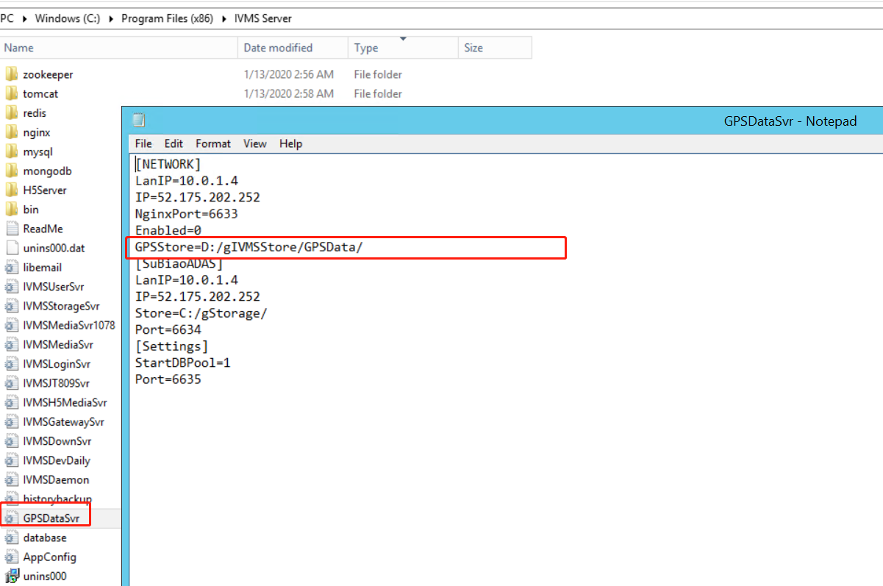The height and width of the screenshot is (586, 883).
Task: Select the mysql folder icon
Action: pyautogui.click(x=11, y=151)
